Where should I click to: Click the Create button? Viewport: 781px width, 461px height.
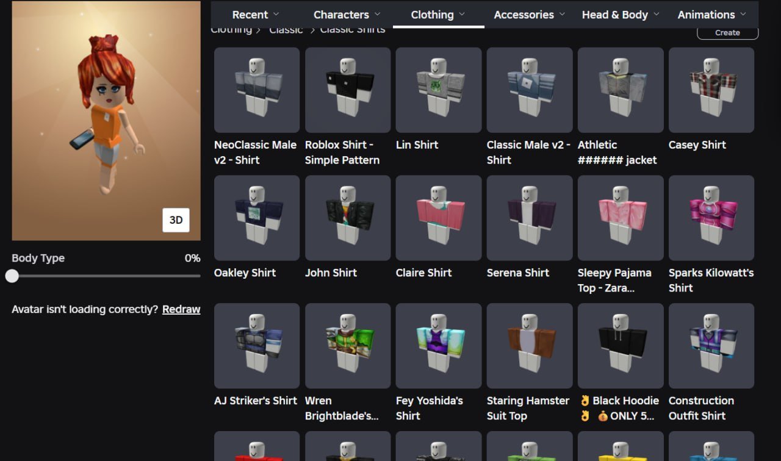727,33
